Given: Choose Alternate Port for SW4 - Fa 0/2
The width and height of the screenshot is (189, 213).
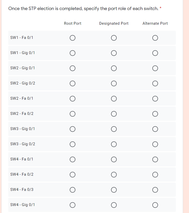Looking at the screenshot, I should [x=155, y=174].
